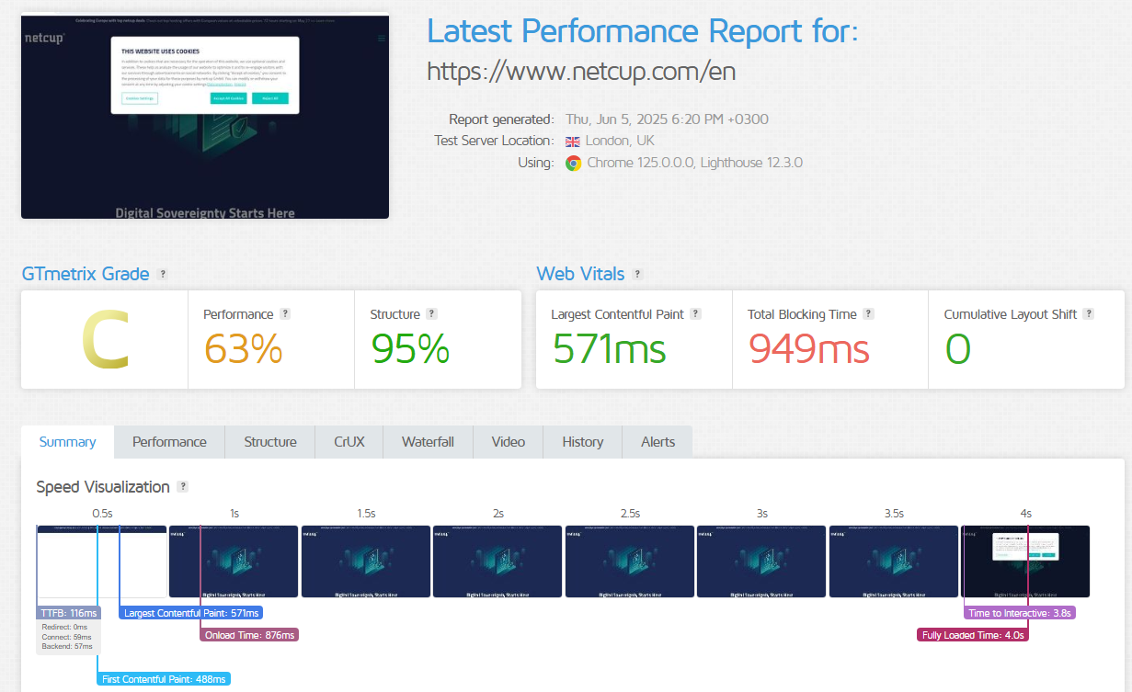Open the CrUX tab
Image resolution: width=1132 pixels, height=692 pixels.
tap(349, 442)
